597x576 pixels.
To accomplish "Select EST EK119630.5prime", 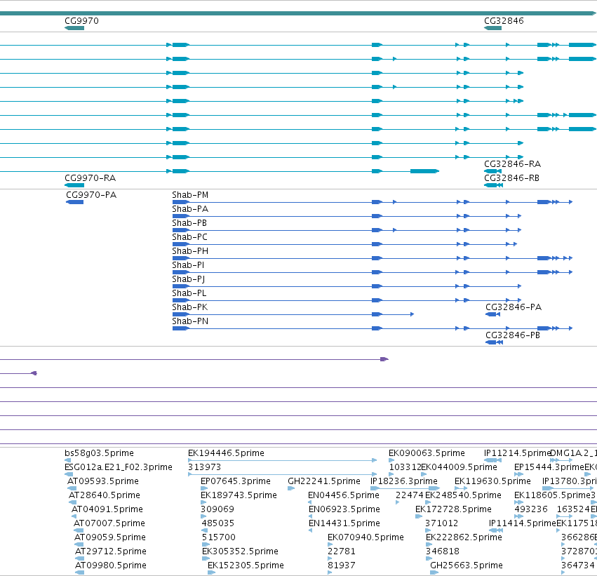I will [492, 481].
